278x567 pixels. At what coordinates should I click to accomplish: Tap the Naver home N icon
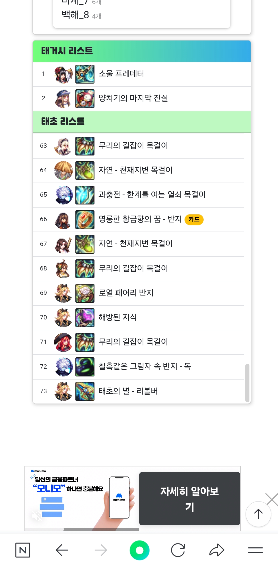click(23, 550)
